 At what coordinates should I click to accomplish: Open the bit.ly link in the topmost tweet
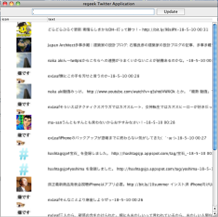[x=160, y=29]
